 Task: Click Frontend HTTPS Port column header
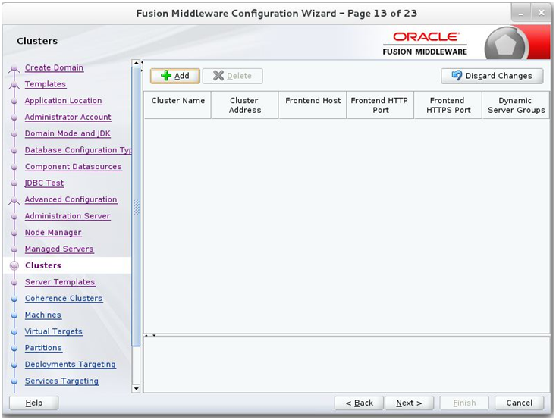(x=448, y=105)
